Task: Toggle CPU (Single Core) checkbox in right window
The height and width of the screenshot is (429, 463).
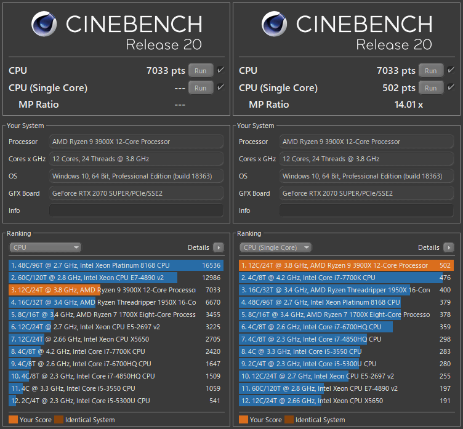Action: (x=451, y=87)
